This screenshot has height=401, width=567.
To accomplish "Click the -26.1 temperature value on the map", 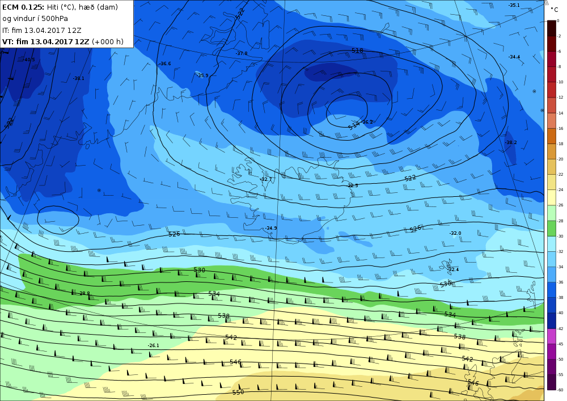I will [153, 345].
